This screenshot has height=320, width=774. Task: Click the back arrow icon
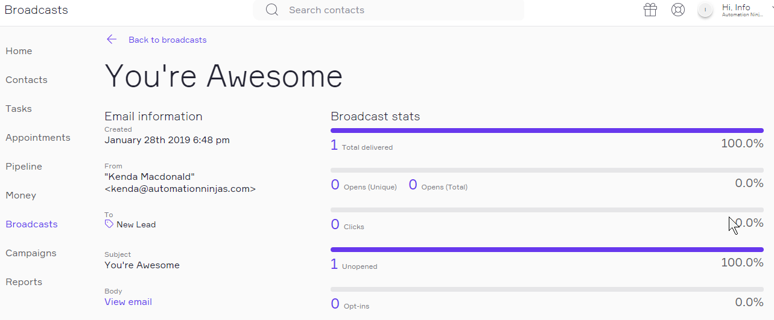(112, 40)
